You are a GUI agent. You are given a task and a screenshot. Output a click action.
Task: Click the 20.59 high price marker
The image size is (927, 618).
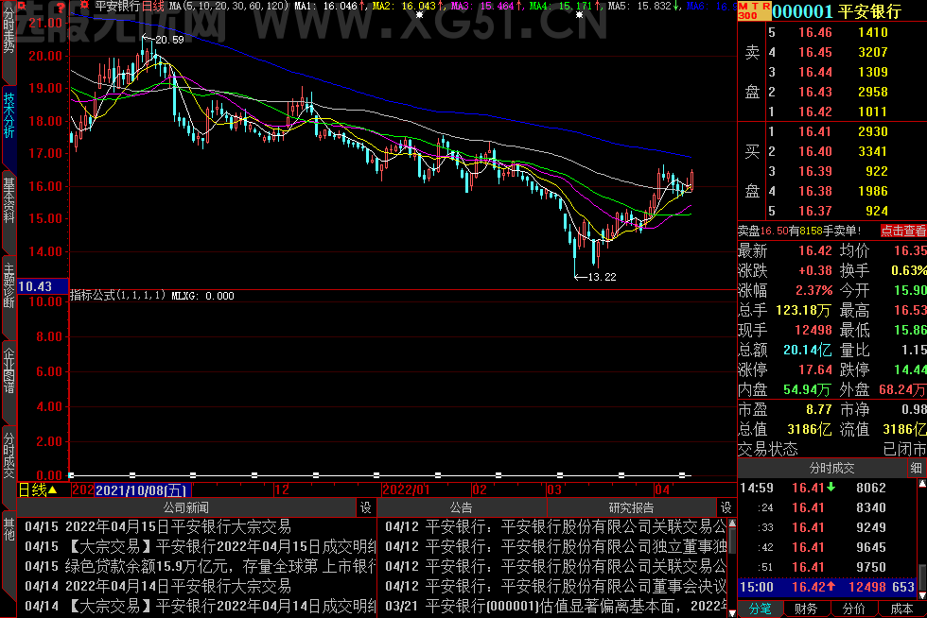pos(169,40)
